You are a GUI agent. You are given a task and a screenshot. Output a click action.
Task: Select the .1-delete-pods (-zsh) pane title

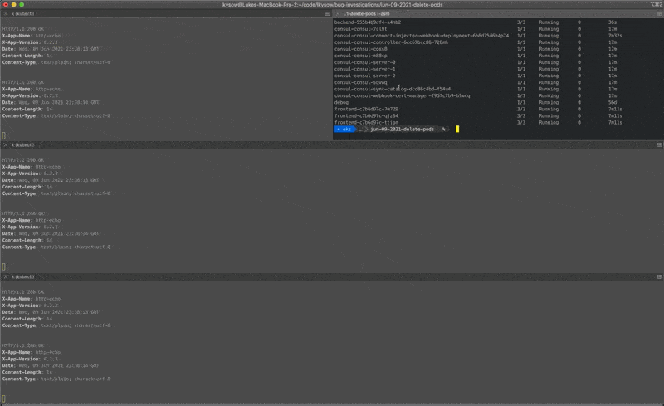pyautogui.click(x=367, y=14)
